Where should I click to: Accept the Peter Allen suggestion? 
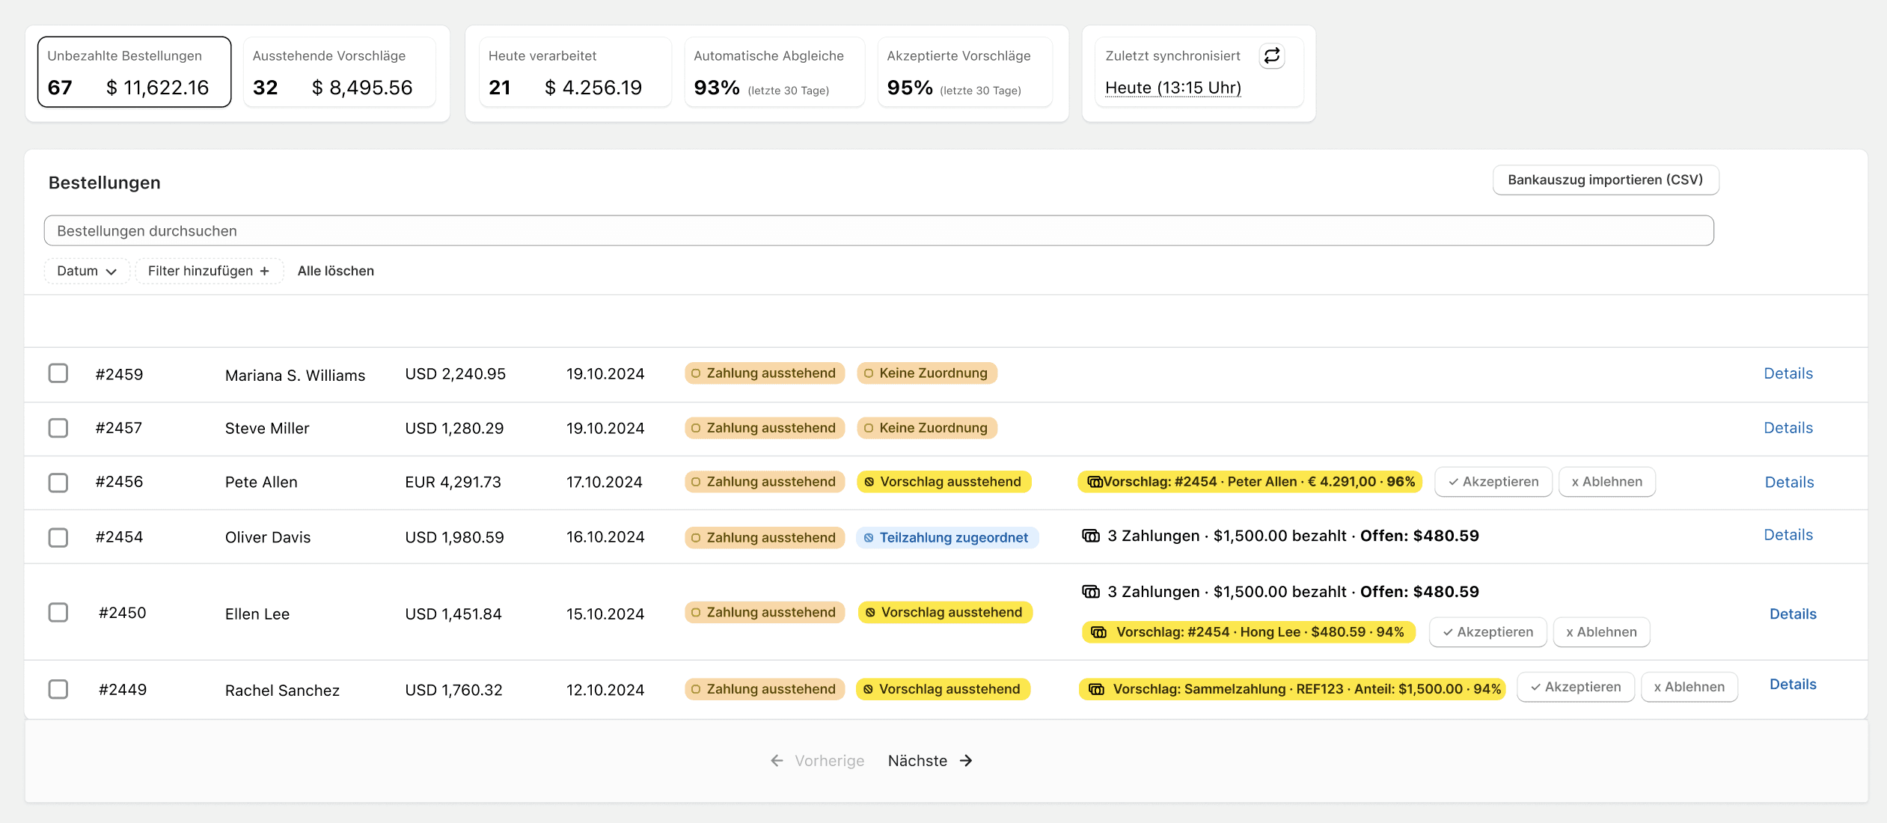1493,482
